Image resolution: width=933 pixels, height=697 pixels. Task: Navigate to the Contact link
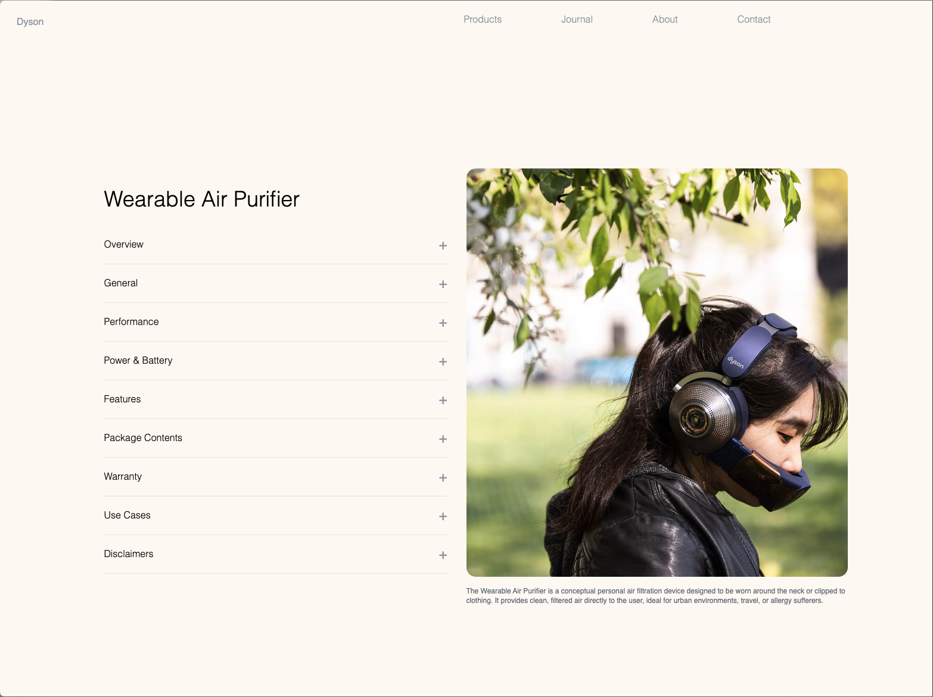754,19
